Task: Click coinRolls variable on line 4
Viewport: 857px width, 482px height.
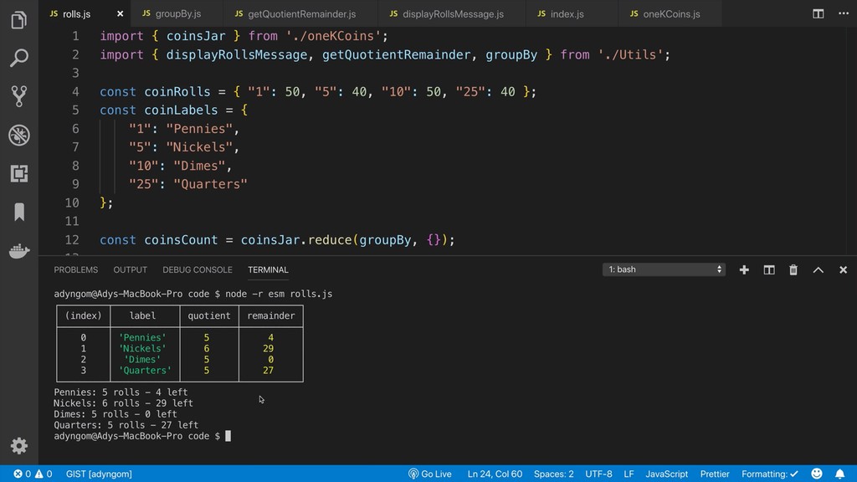Action: coord(177,92)
